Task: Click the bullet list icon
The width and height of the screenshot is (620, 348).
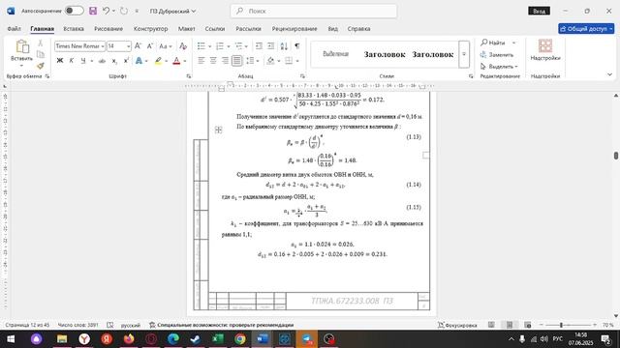Action: pos(201,46)
